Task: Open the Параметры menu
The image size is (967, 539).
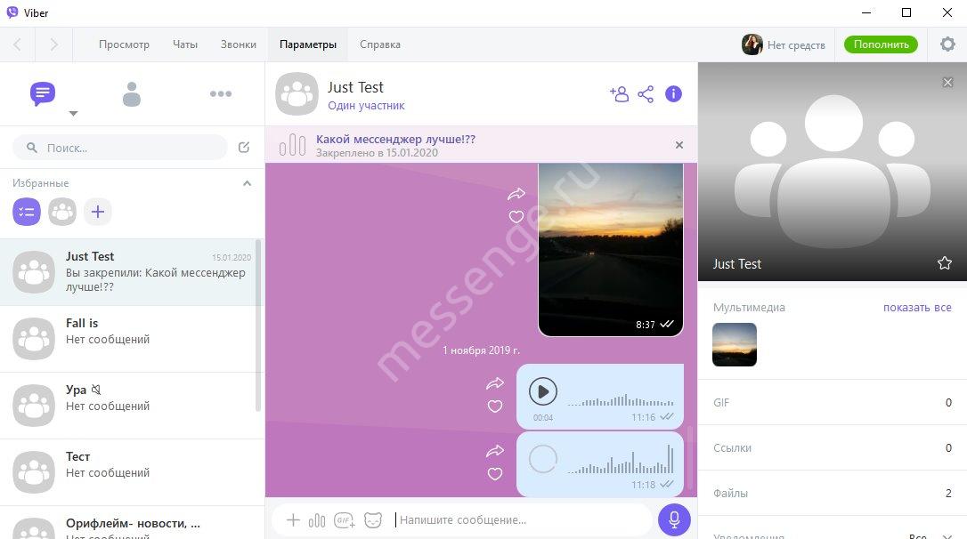Action: [308, 44]
